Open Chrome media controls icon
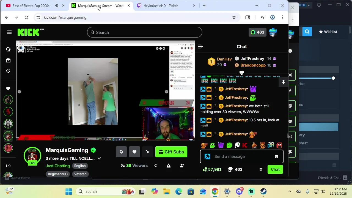Viewport: 352px width, 198px height. tap(263, 17)
